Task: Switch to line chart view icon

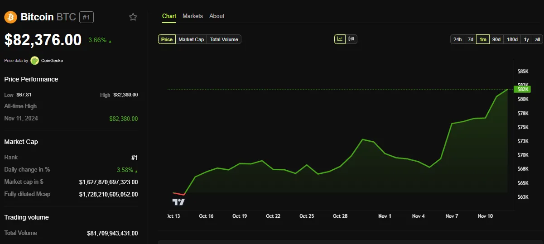Action: click(340, 39)
